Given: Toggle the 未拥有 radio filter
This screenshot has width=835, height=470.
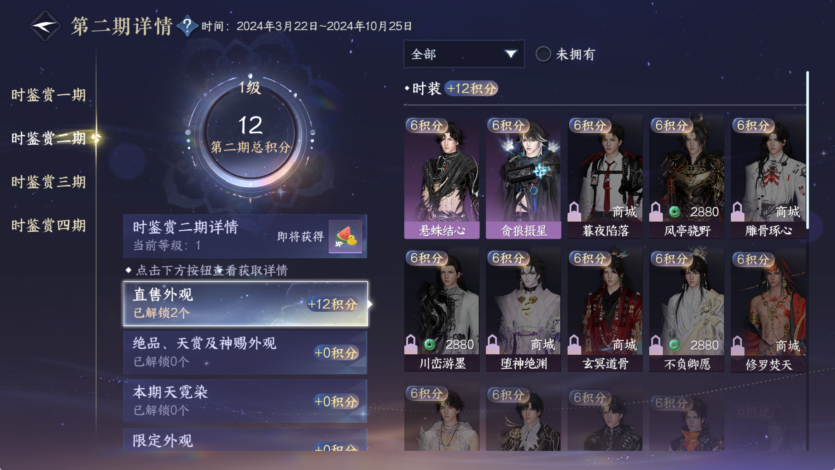Looking at the screenshot, I should tap(543, 54).
